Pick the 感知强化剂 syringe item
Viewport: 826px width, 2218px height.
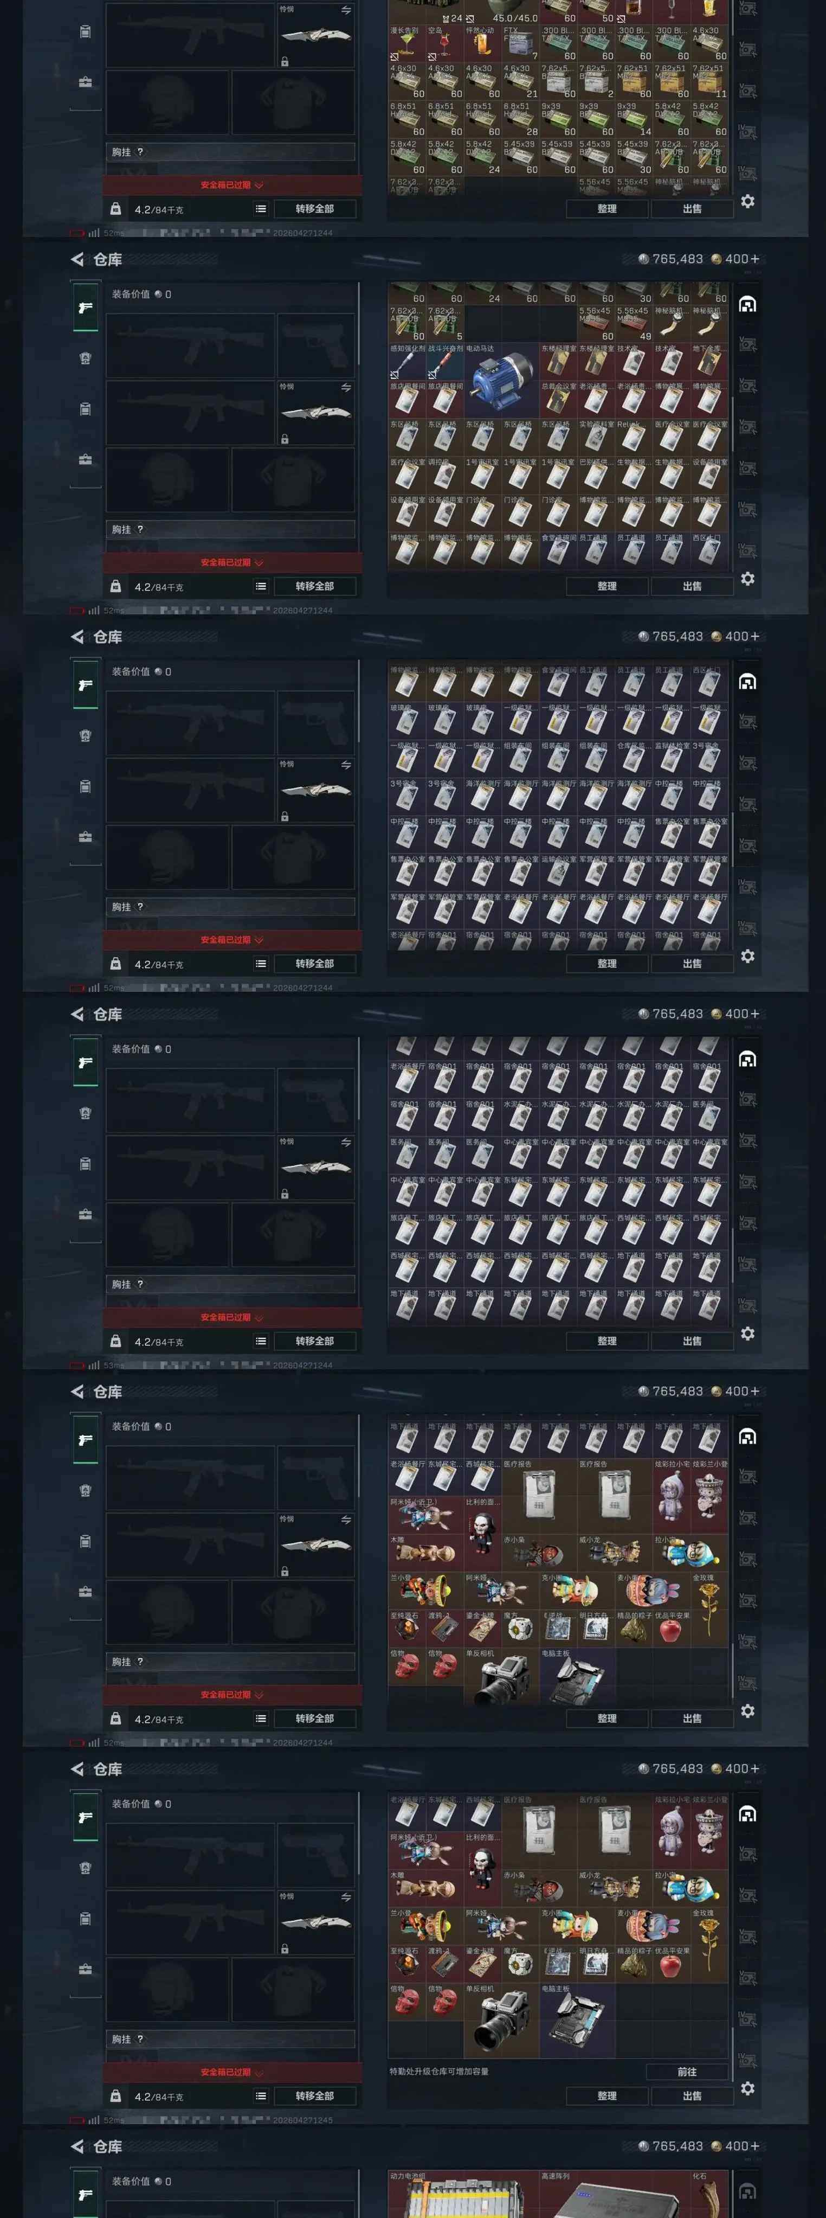click(x=407, y=362)
